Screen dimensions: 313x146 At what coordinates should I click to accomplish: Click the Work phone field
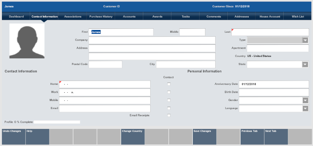pyautogui.click(x=105, y=92)
